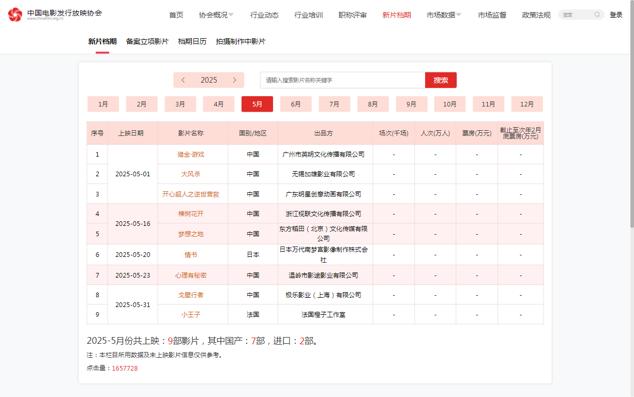
Task: Open the film link 猎金·游戏
Action: tap(191, 154)
